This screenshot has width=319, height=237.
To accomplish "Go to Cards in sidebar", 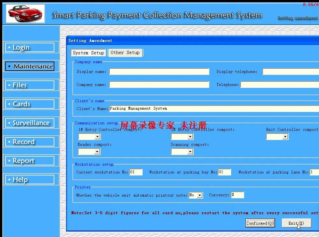I will (30, 104).
